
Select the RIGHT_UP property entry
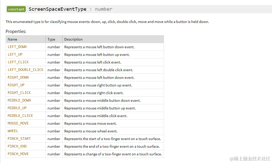point(16,85)
